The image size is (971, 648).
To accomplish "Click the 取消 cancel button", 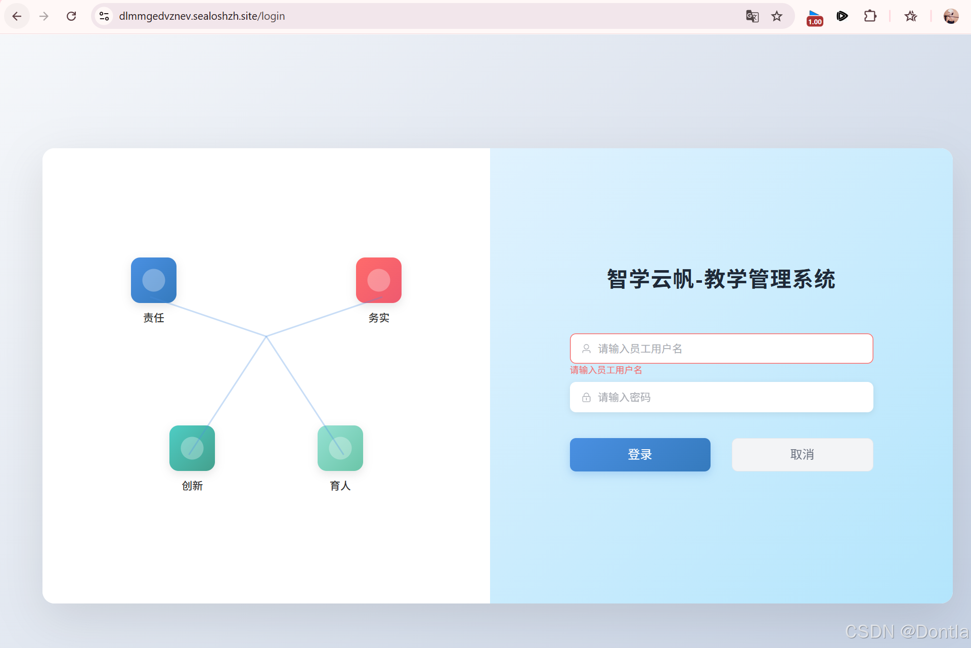I will [802, 455].
